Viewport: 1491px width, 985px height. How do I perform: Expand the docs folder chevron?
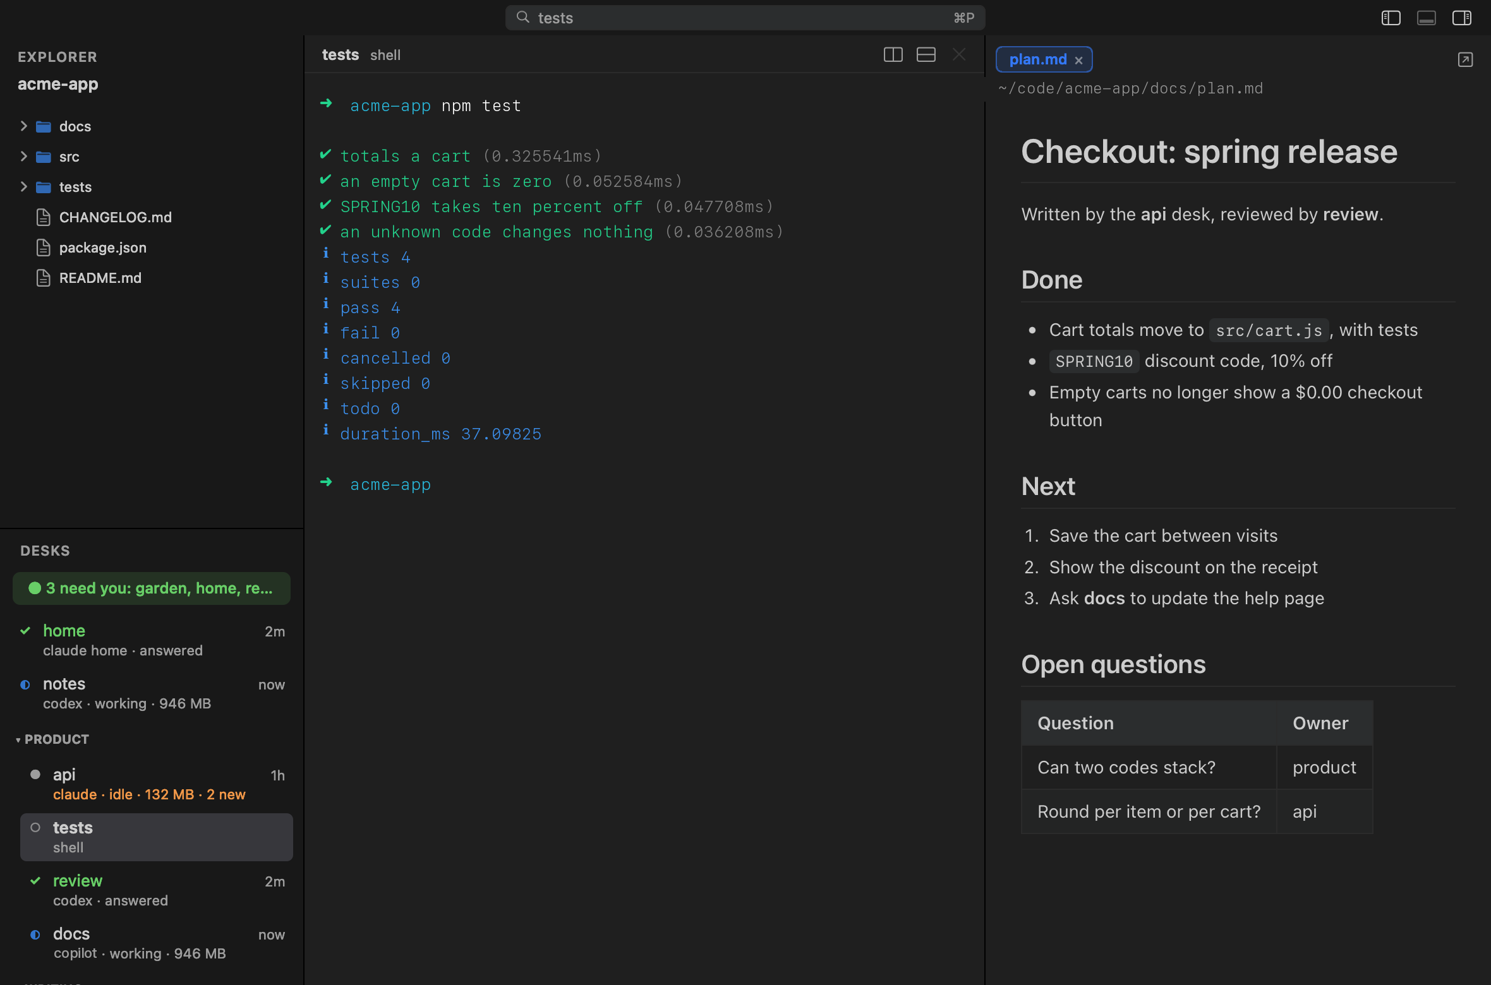23,126
